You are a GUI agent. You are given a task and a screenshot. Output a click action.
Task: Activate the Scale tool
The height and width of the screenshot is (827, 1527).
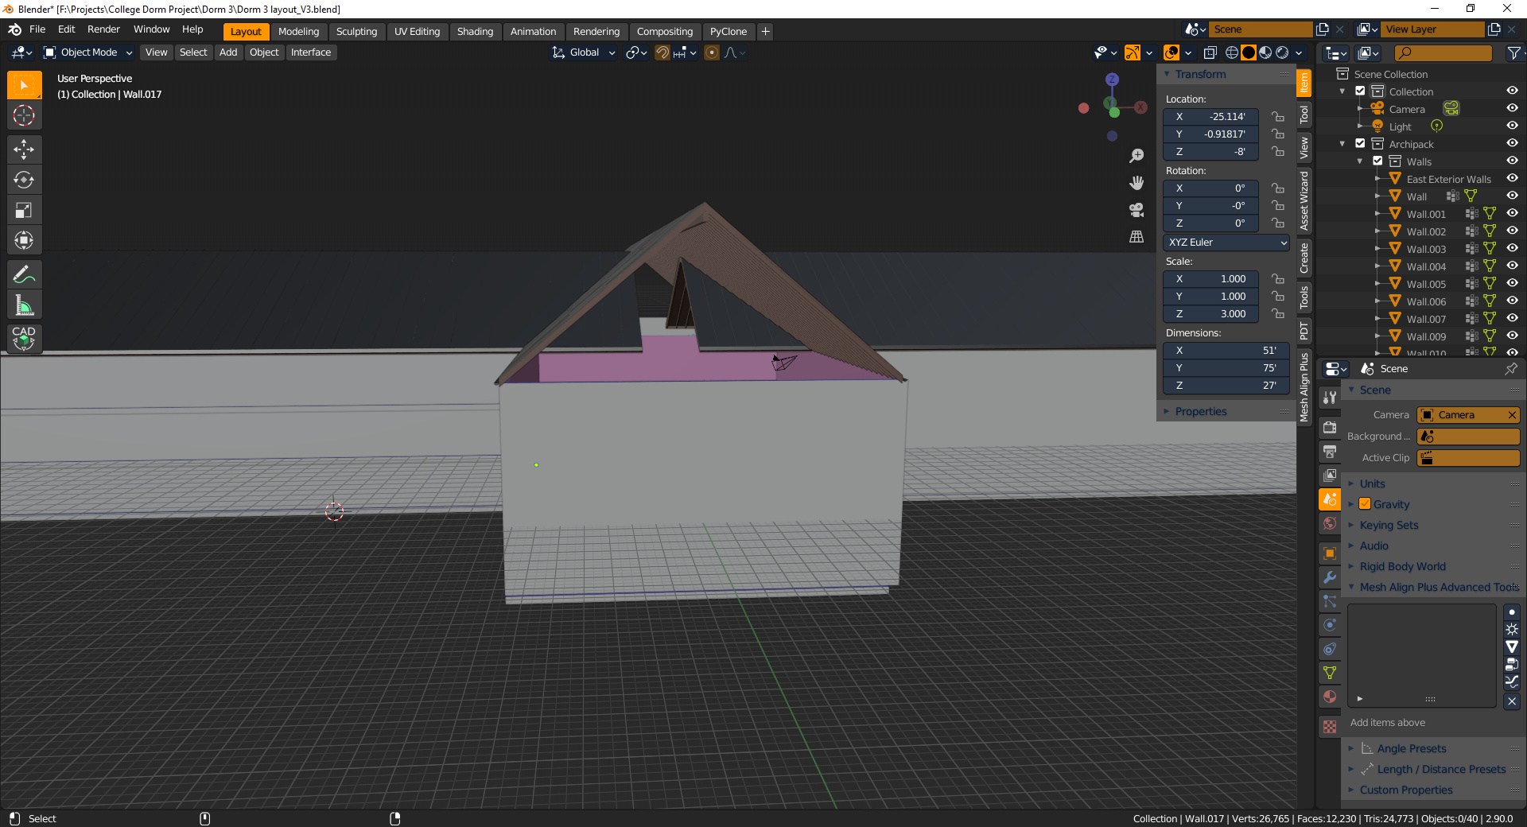click(24, 210)
